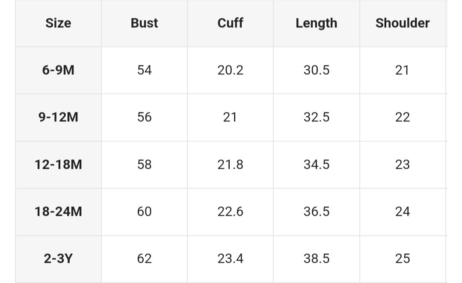
Task: Click bust value 54 for 6-9M
Action: pos(144,70)
